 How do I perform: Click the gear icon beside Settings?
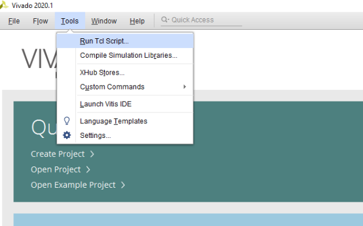point(67,135)
